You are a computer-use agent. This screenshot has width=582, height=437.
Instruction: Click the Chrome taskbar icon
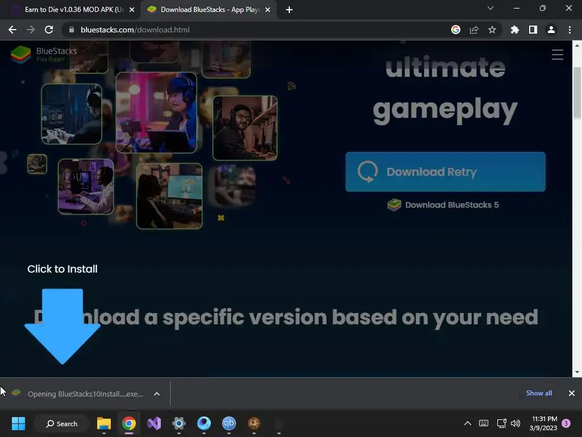pyautogui.click(x=129, y=423)
